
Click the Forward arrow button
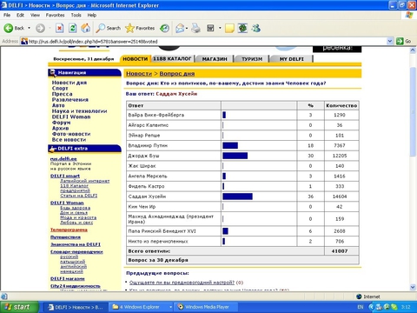(40, 28)
